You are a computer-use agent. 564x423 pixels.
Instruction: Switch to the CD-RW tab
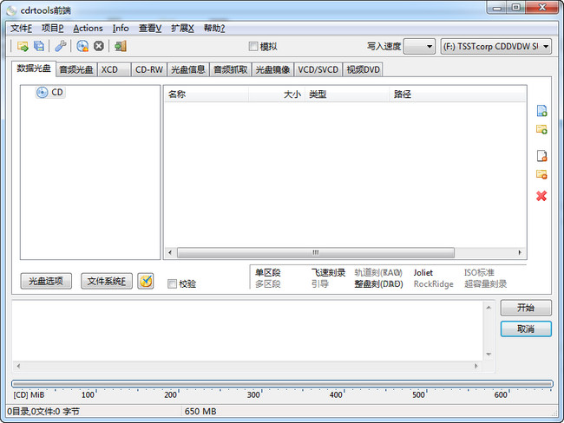pos(149,69)
